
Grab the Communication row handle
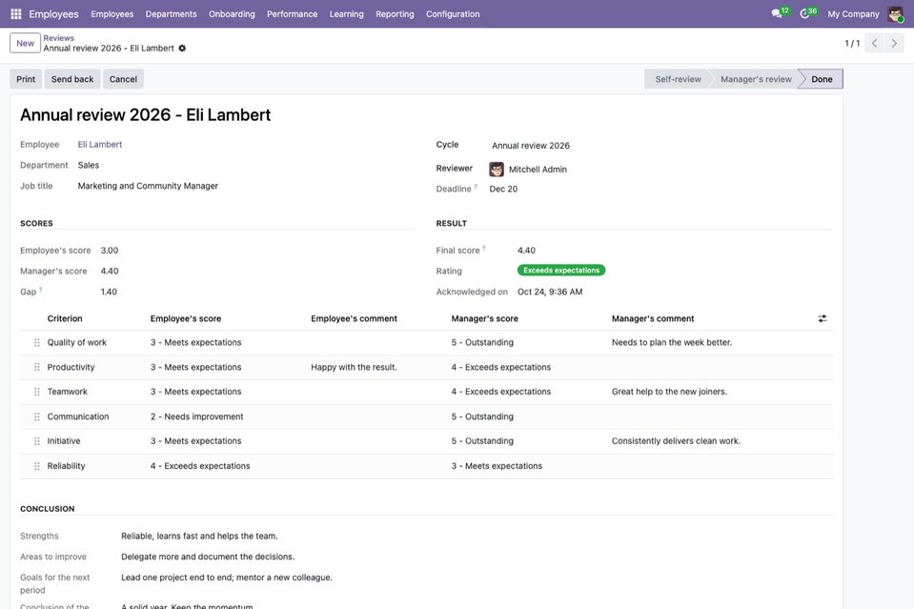pos(37,416)
